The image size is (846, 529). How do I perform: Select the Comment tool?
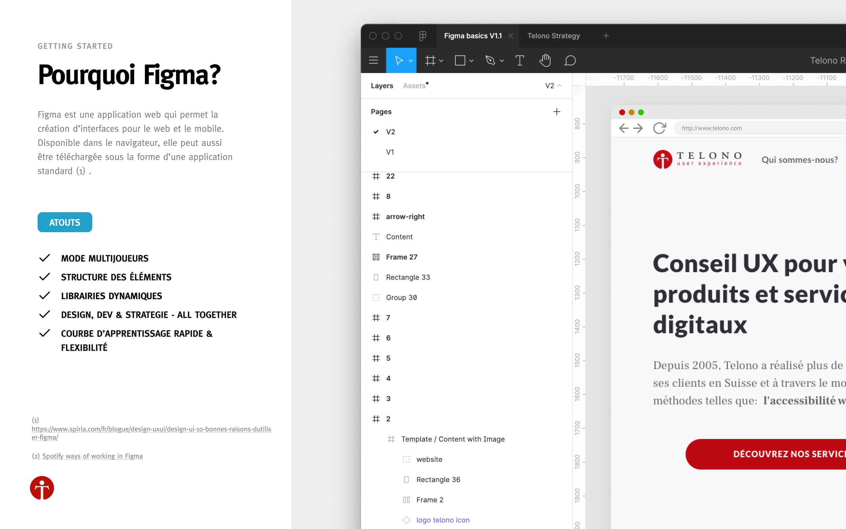tap(570, 60)
